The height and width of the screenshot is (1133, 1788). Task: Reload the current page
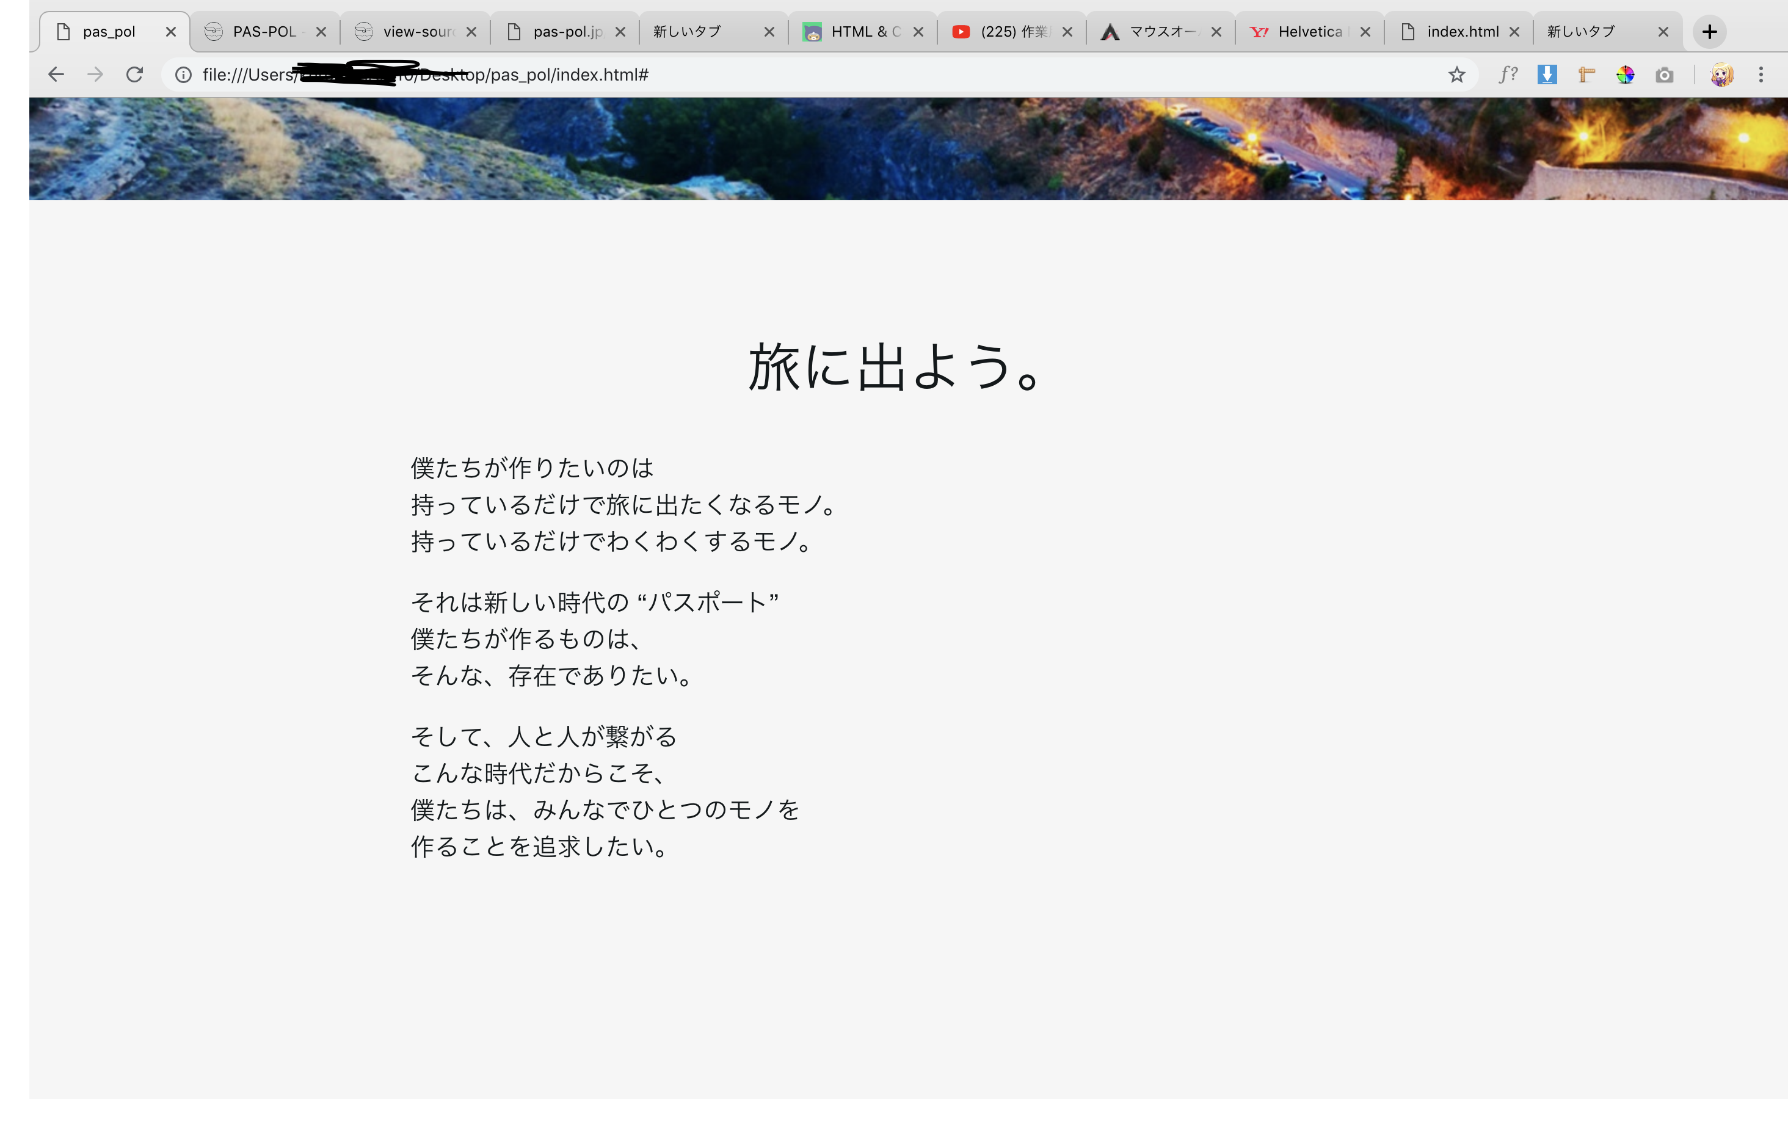(135, 74)
